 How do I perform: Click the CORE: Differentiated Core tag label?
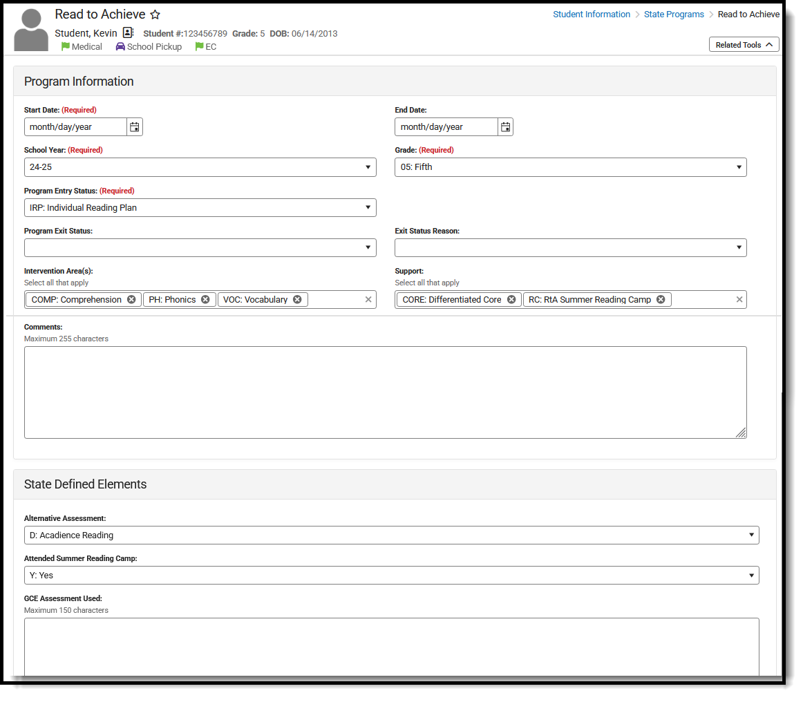pyautogui.click(x=452, y=300)
